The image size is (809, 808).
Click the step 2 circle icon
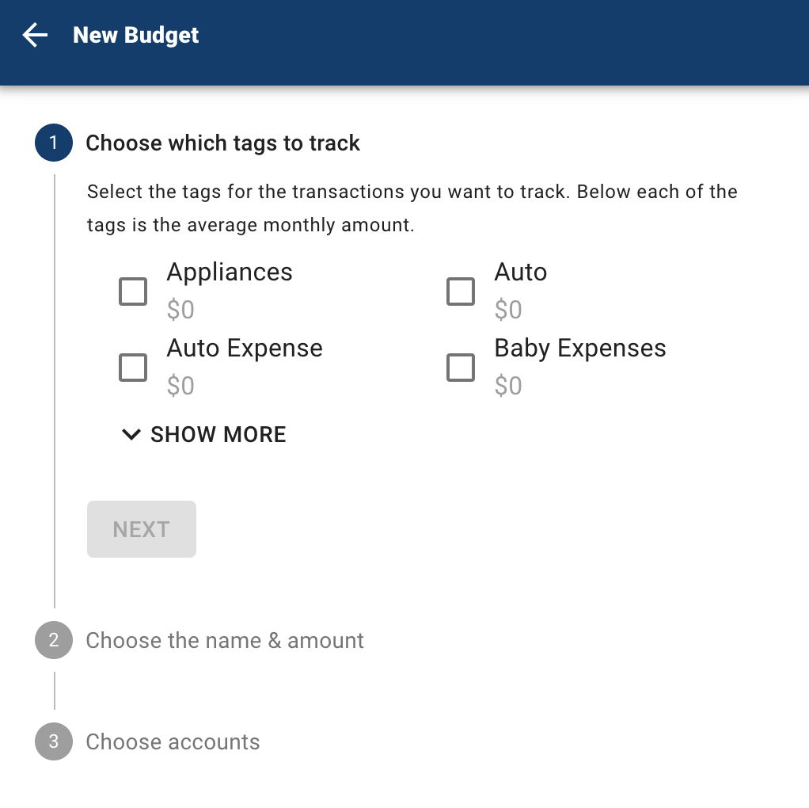(x=54, y=640)
